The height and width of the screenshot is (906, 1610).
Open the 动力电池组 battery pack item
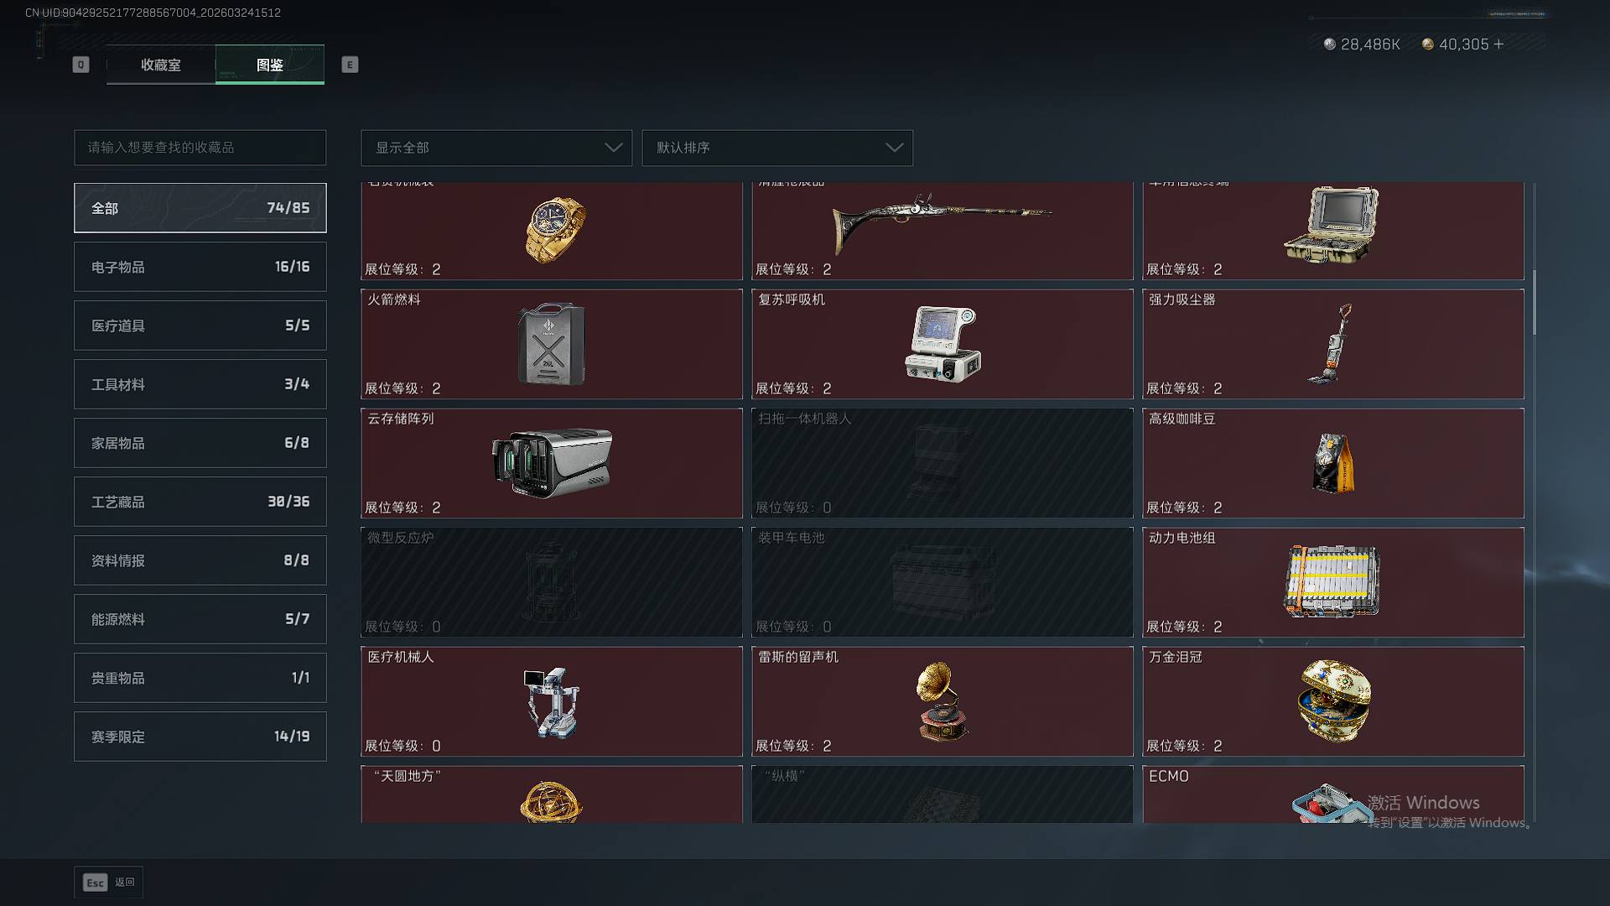(x=1333, y=582)
